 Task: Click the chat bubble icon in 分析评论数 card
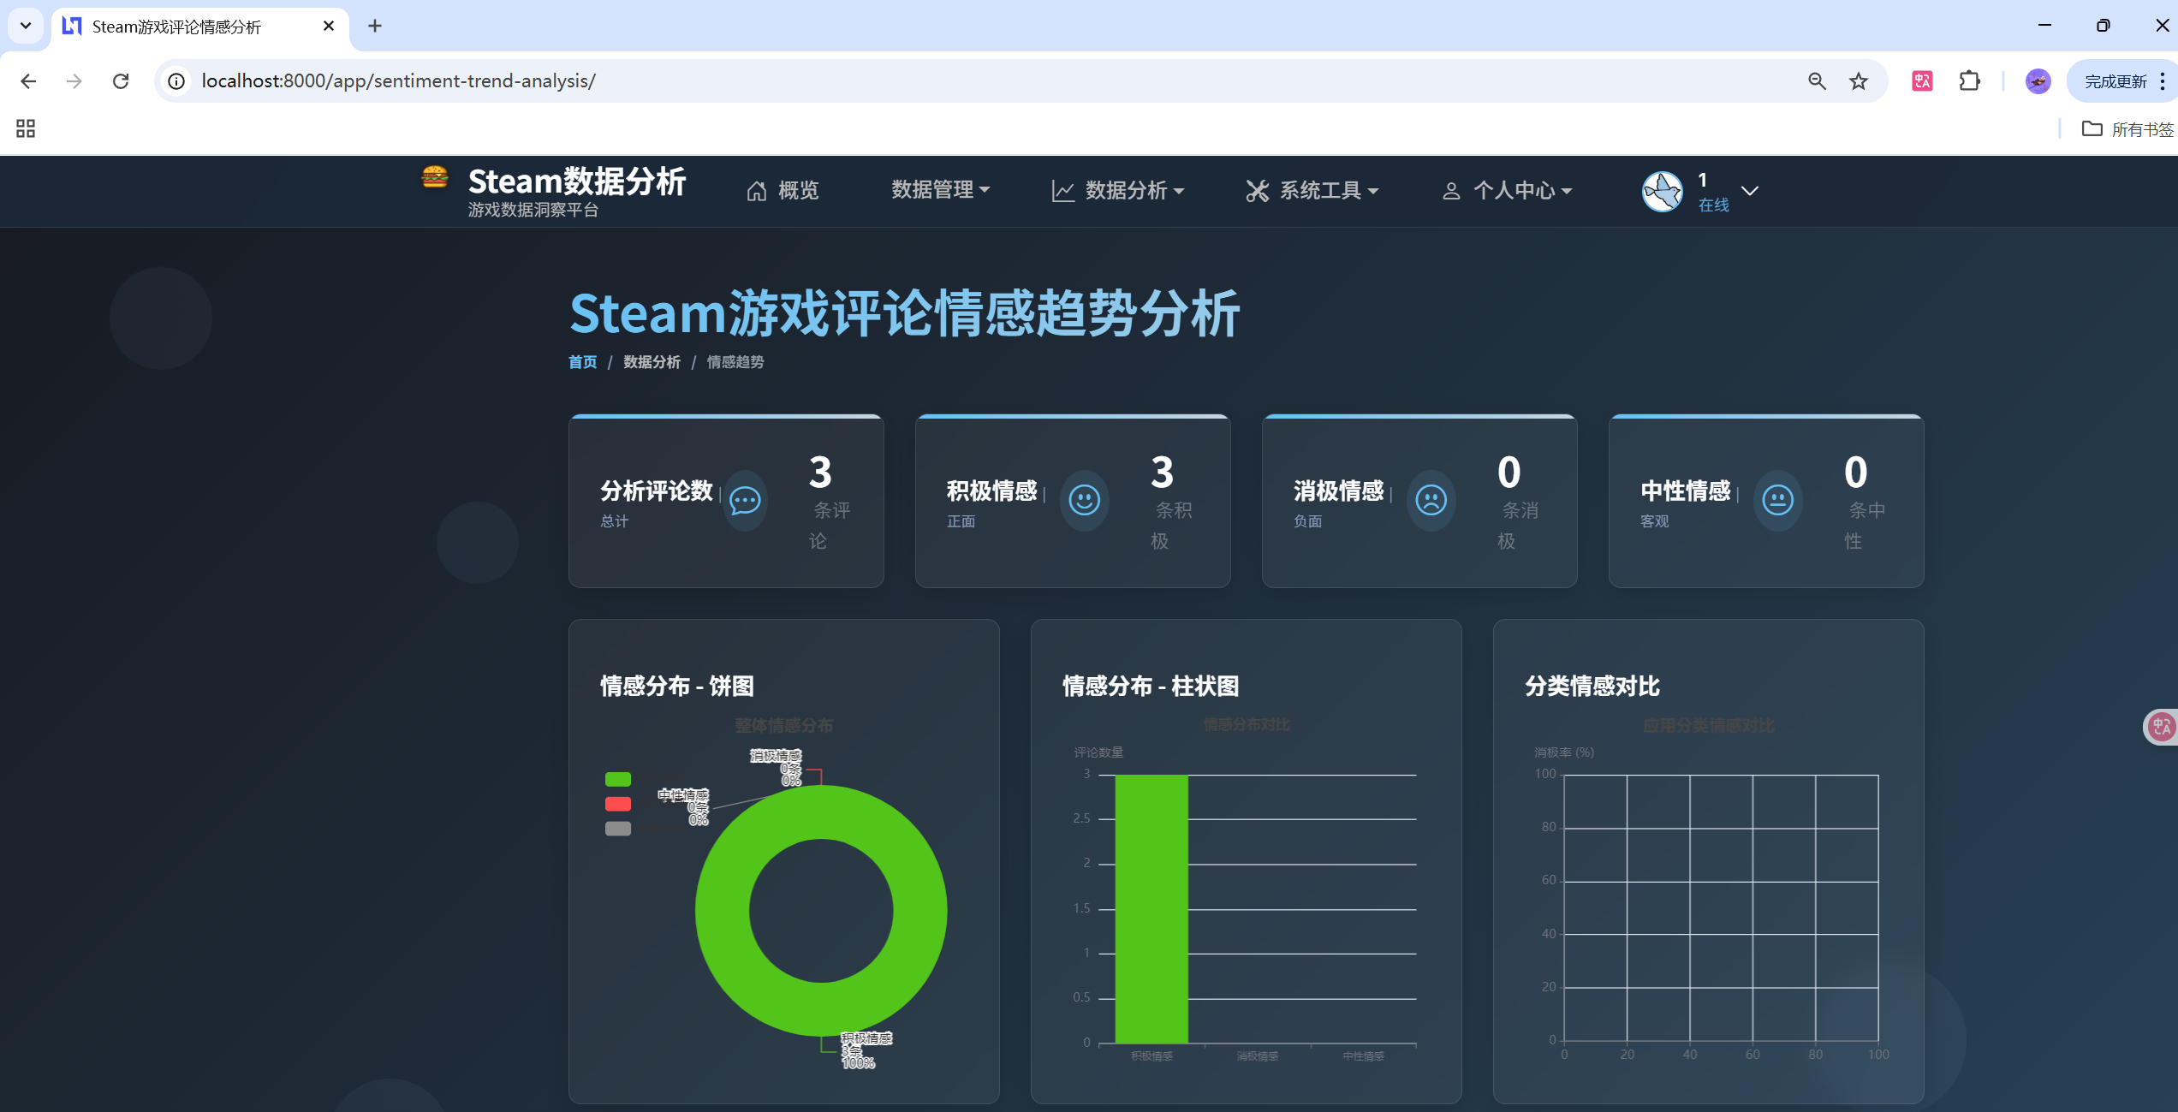click(745, 501)
